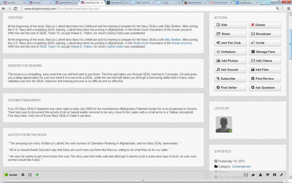Image resolution: width=292 pixels, height=183 pixels.
Task: Click the vertical scrollbar thumb
Action: pos(290,44)
